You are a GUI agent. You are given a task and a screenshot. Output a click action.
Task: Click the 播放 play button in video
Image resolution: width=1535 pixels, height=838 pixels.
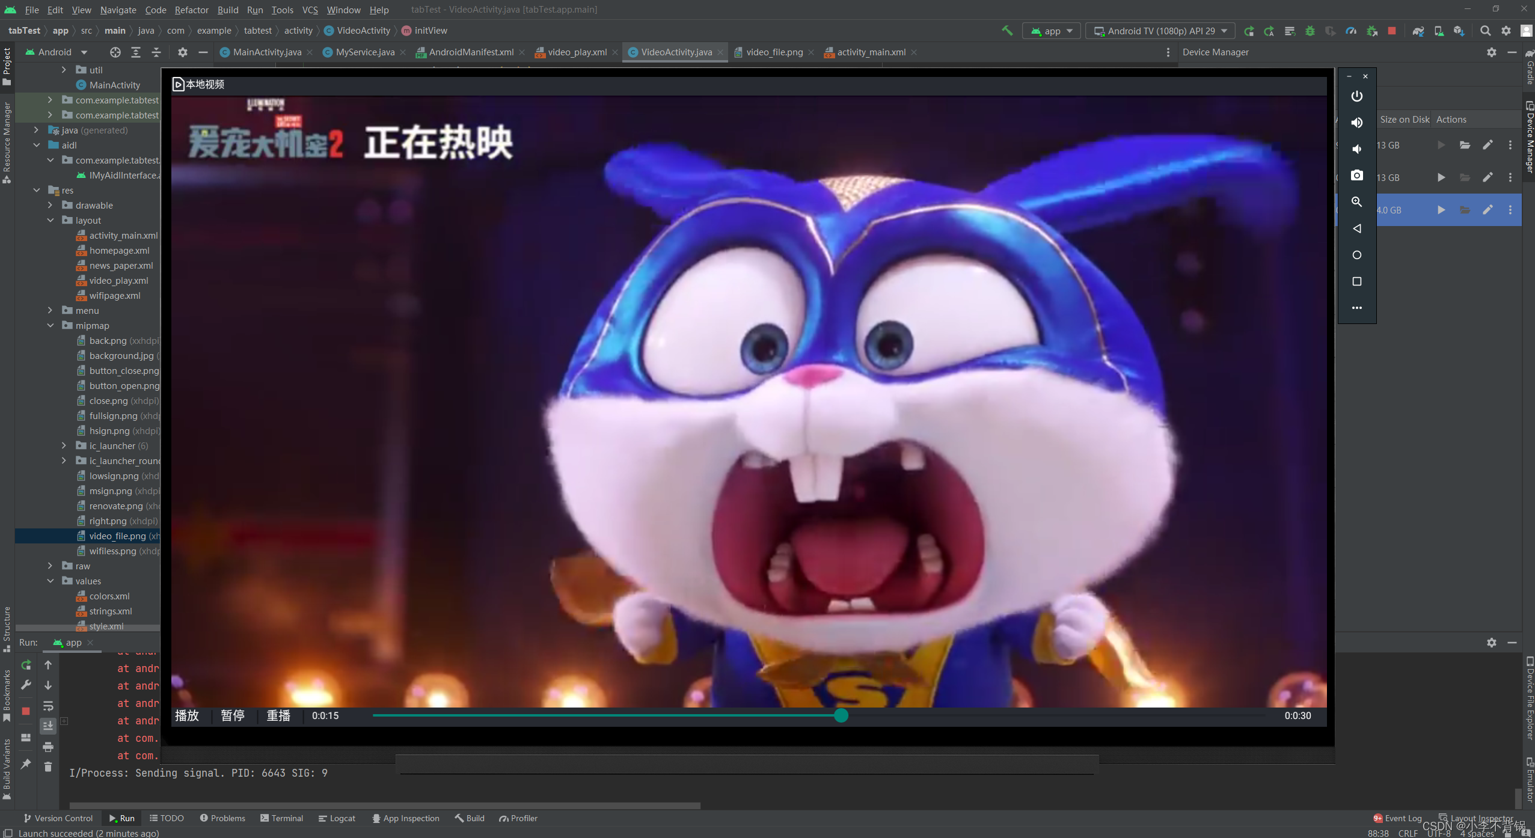tap(186, 715)
